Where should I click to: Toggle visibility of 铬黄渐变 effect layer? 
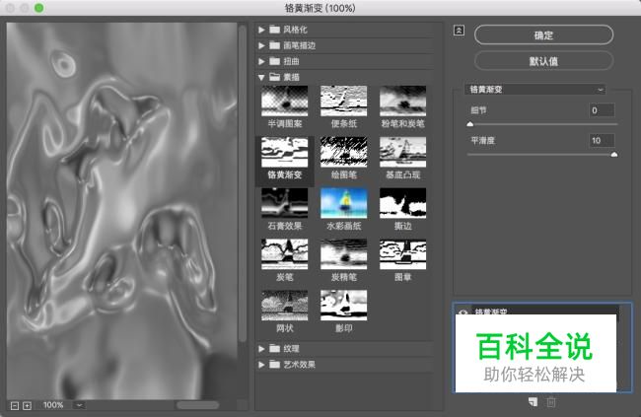[x=463, y=312]
